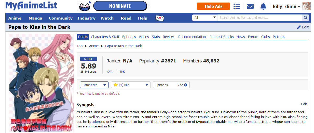Screen dimensions: 314x133
Task: Switch to the Characters & Staff tab
Action: (x=105, y=37)
